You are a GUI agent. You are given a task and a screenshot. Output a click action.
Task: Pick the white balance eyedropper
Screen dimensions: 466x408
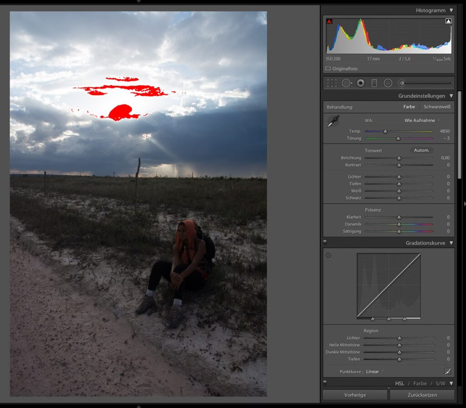(x=333, y=121)
